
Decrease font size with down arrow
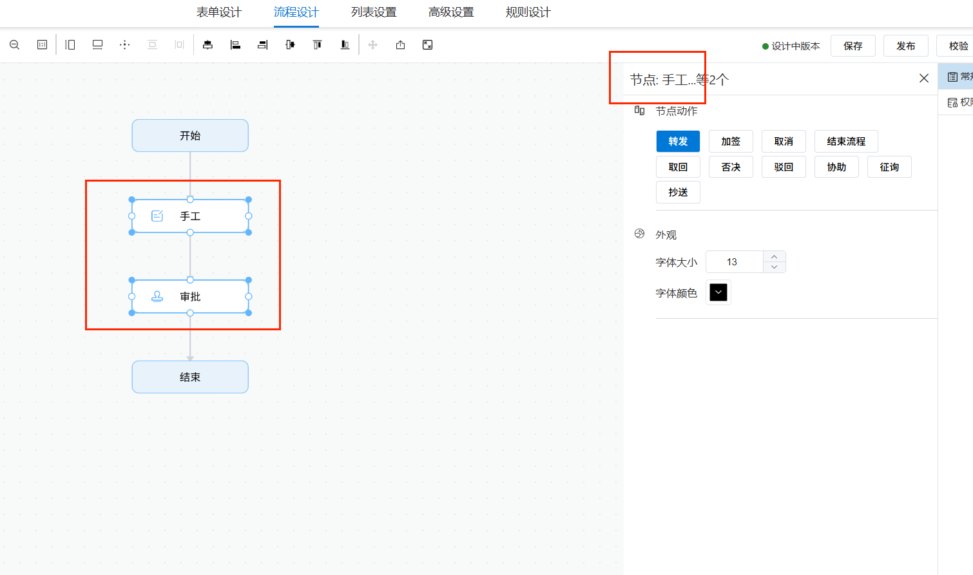point(775,267)
